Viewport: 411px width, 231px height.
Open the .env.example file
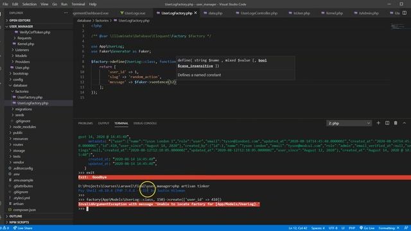(23, 180)
